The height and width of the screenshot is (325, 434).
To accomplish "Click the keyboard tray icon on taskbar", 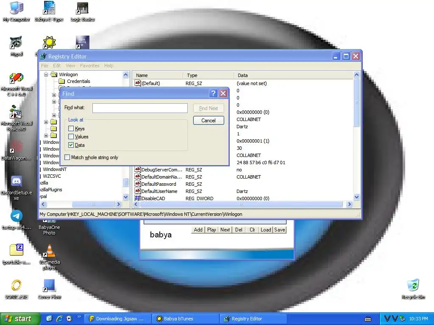I will [x=368, y=319].
